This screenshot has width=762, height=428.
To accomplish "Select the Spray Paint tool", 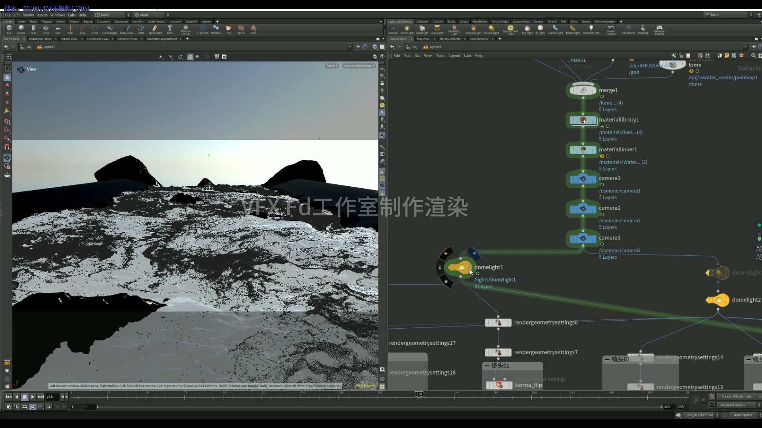I will point(156,29).
